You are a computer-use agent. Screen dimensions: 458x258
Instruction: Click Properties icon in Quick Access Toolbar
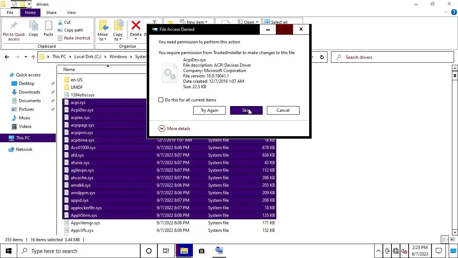[15, 4]
